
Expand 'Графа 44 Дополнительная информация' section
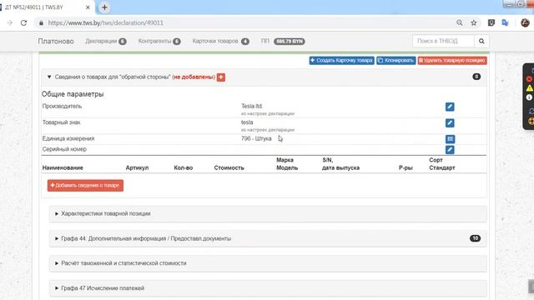click(268, 238)
